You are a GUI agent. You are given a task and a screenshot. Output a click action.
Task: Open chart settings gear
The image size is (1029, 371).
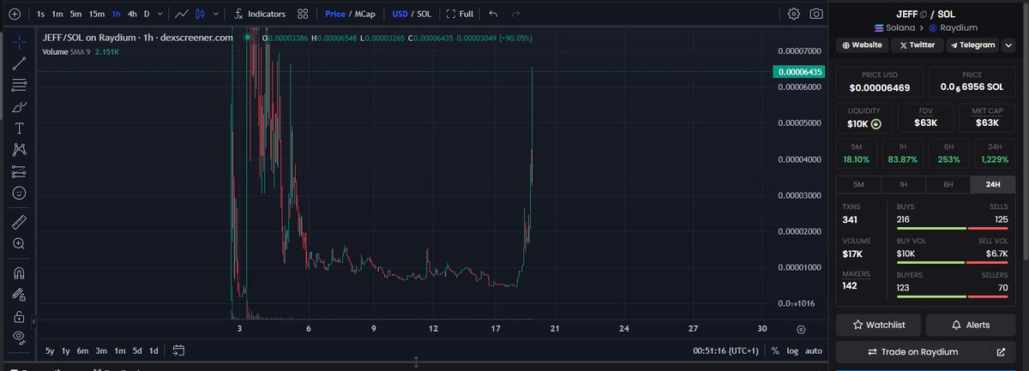[x=795, y=14]
